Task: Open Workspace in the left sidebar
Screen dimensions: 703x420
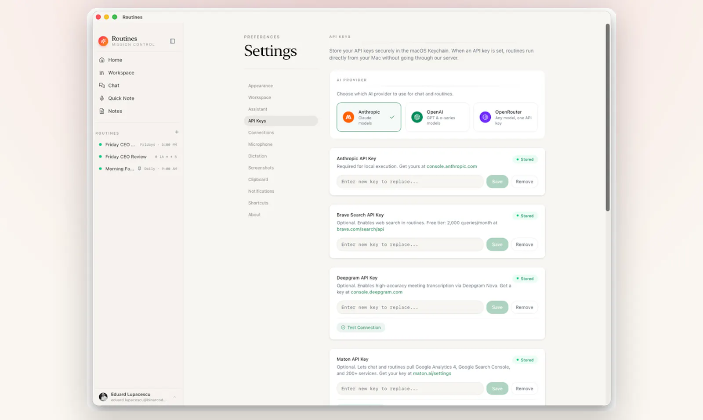Action: (x=138, y=73)
